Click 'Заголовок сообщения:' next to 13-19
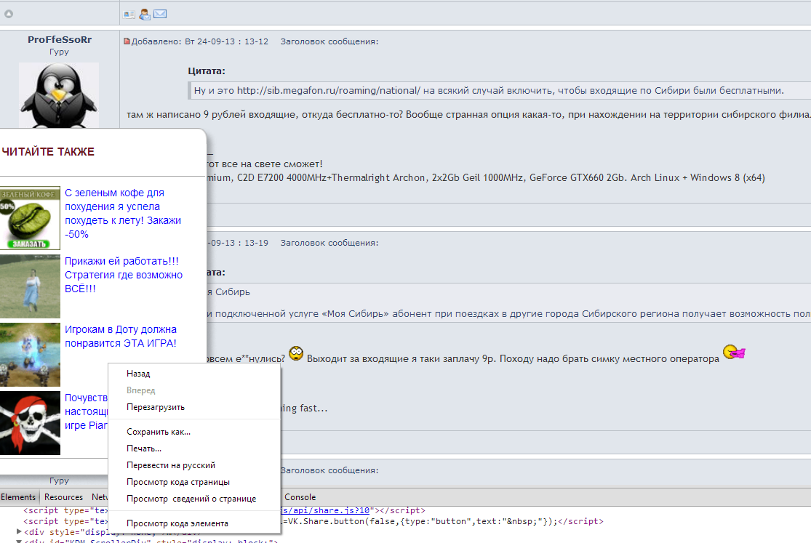The width and height of the screenshot is (811, 543). (x=329, y=243)
